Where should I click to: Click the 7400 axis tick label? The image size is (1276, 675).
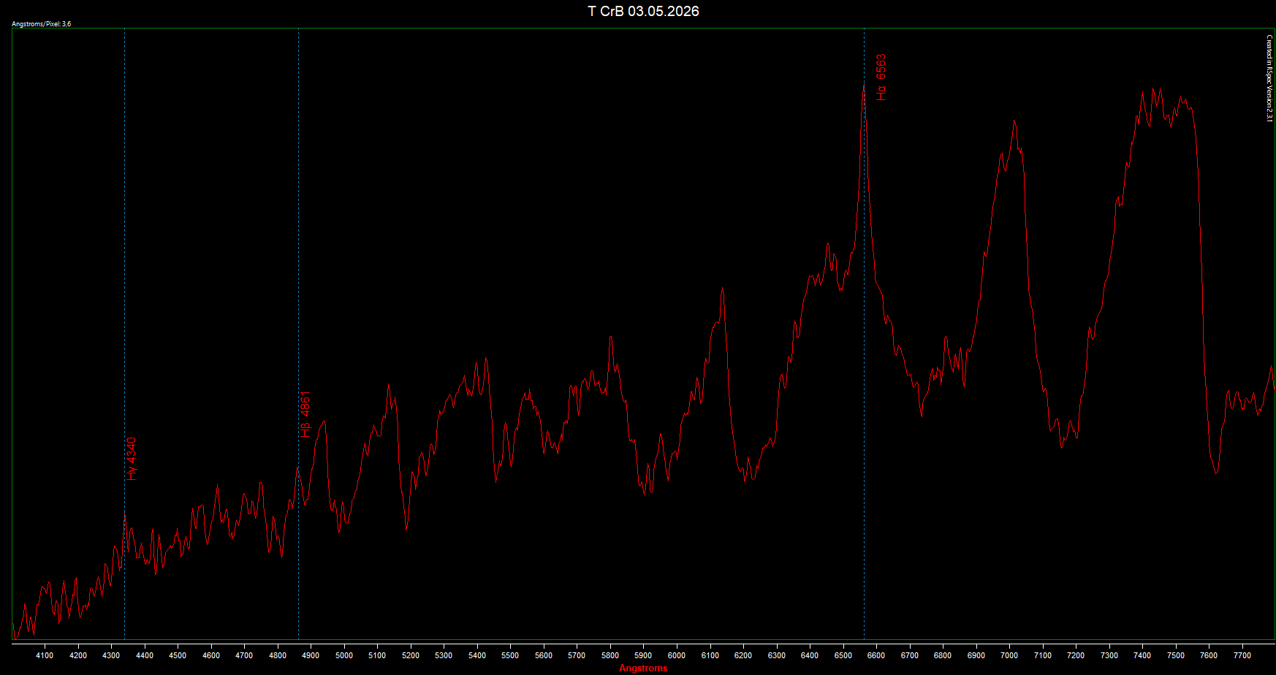(x=1142, y=655)
